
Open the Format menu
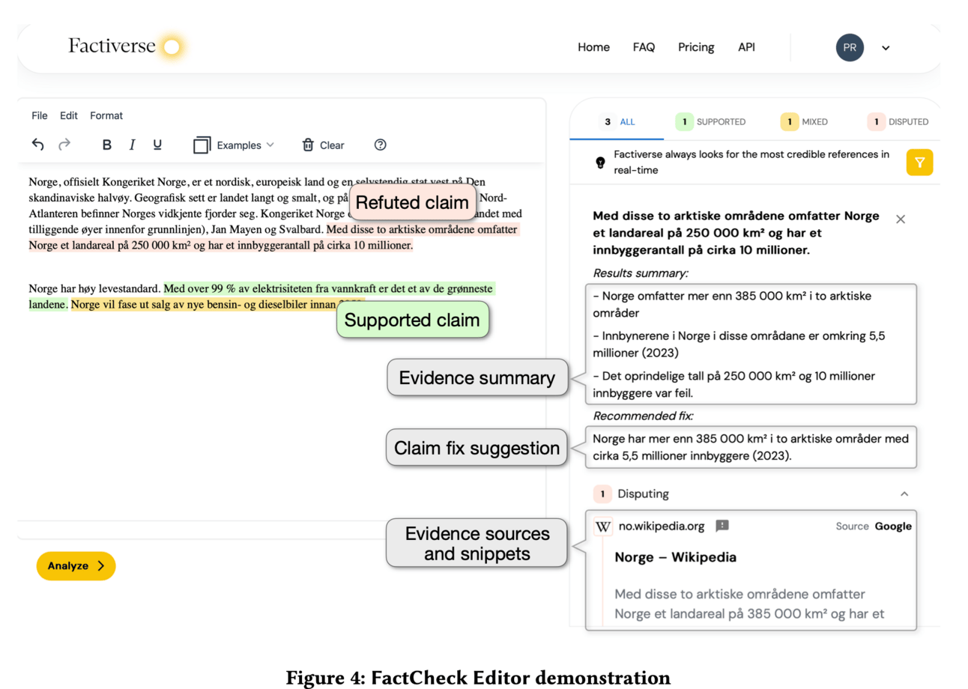coord(106,115)
